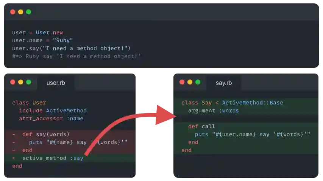This screenshot has width=323, height=181.
Task: Select the say.rb tab
Action: point(223,83)
